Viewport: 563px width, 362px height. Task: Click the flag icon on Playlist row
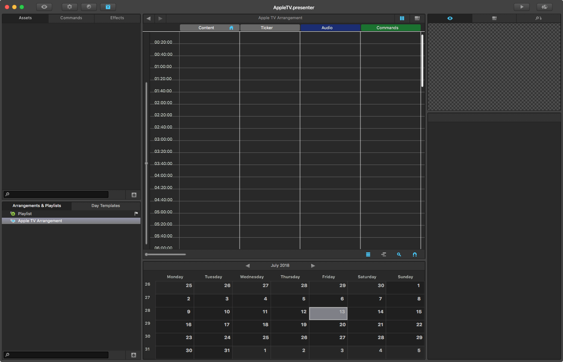[x=136, y=214]
